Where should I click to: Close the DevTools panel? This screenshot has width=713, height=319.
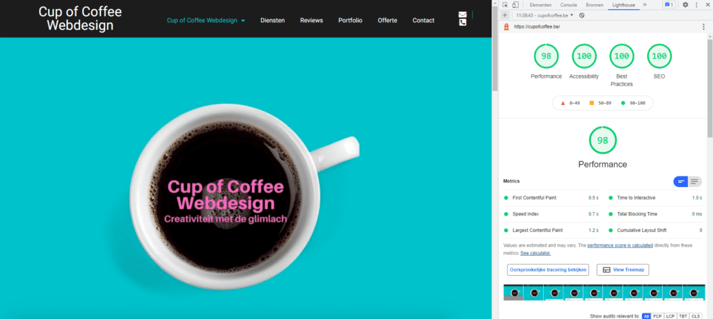pos(707,5)
